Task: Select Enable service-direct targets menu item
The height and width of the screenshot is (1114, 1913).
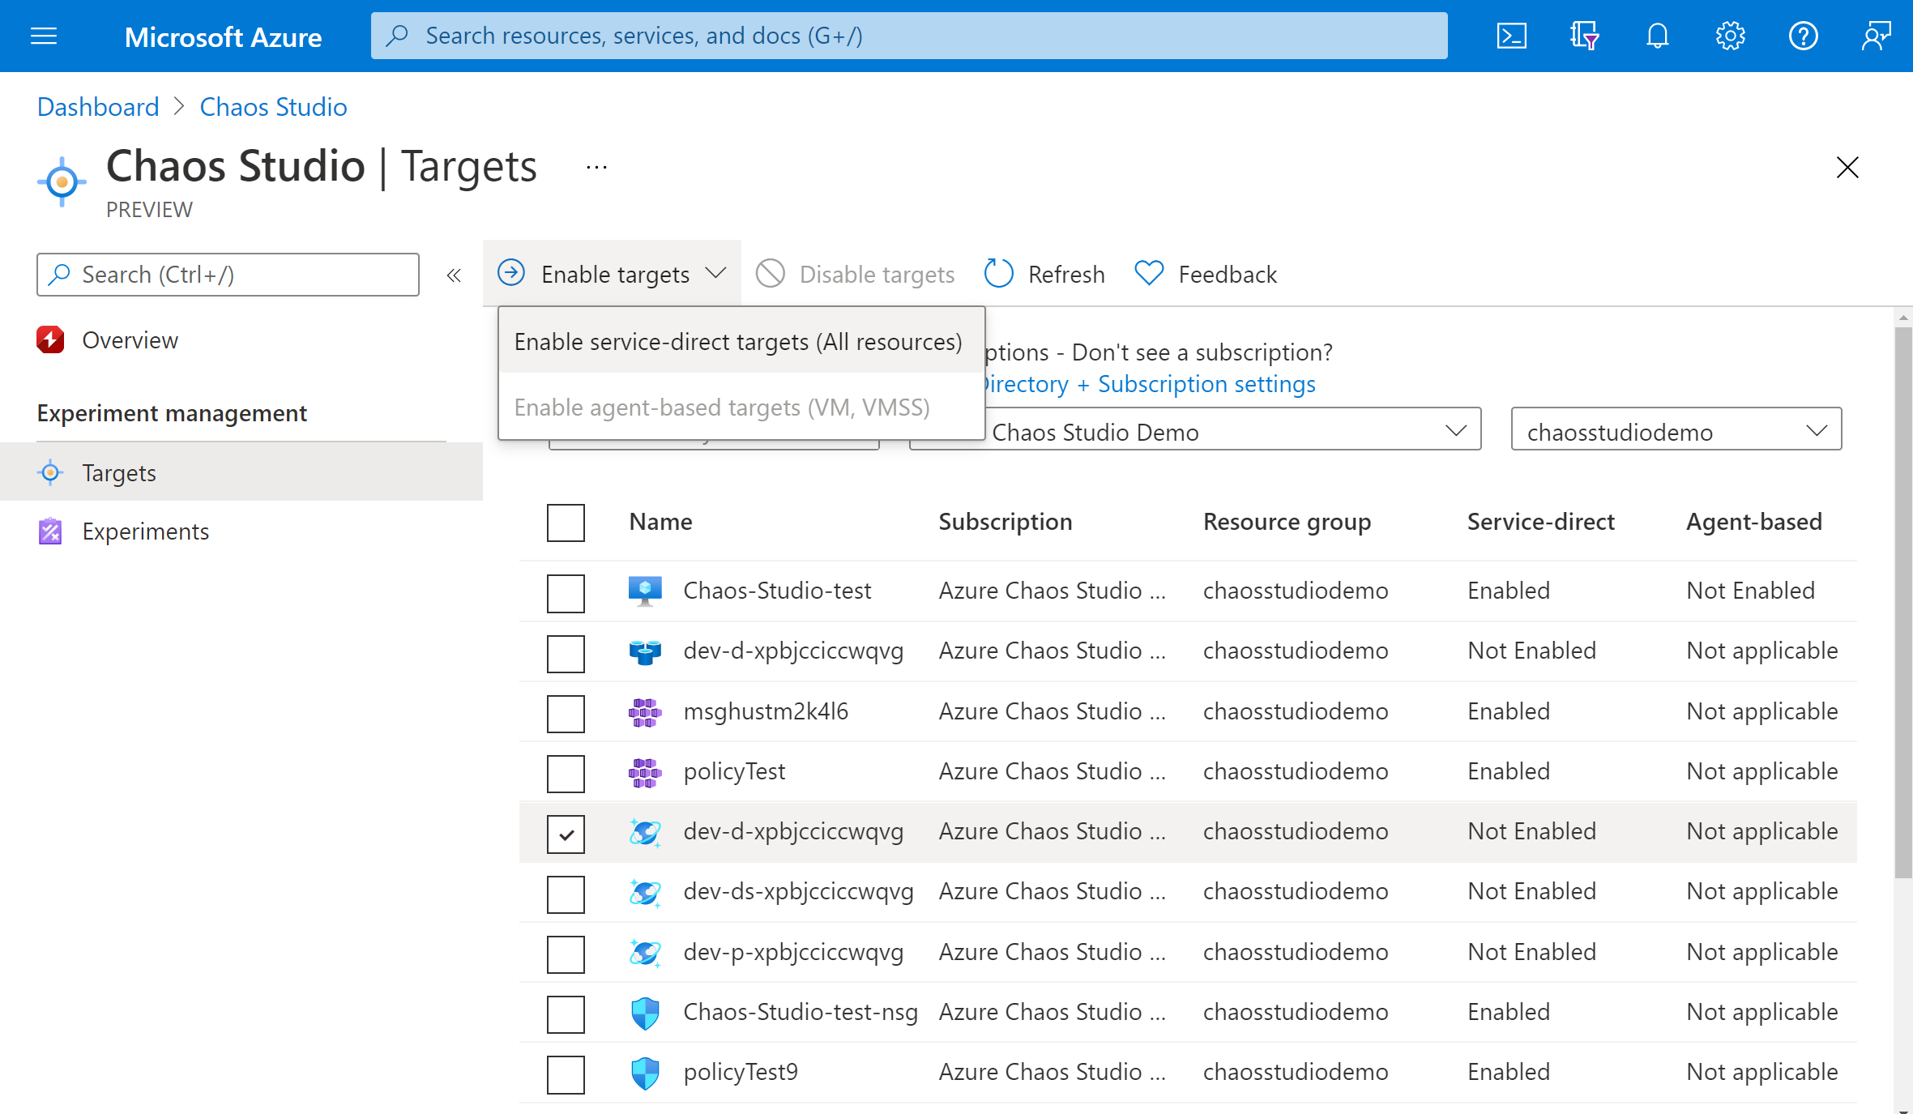Action: click(738, 341)
